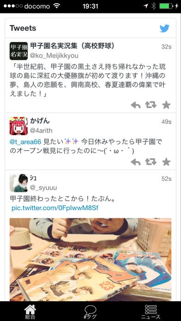This screenshot has width=181, height=321.
Task: View the attached manga photo
Action: click(90, 259)
